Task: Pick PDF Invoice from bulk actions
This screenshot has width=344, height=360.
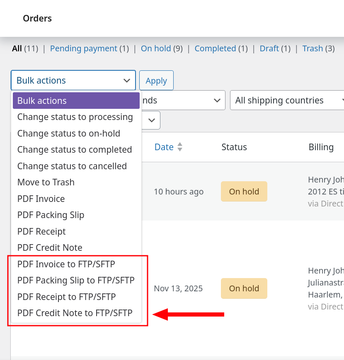Action: [x=41, y=199]
